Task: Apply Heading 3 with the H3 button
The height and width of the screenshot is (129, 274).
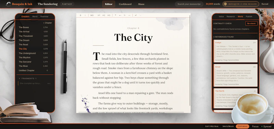Action: pyautogui.click(x=109, y=15)
